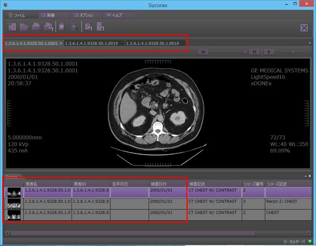Expand the series tab list dropdown arrow

click(x=310, y=43)
